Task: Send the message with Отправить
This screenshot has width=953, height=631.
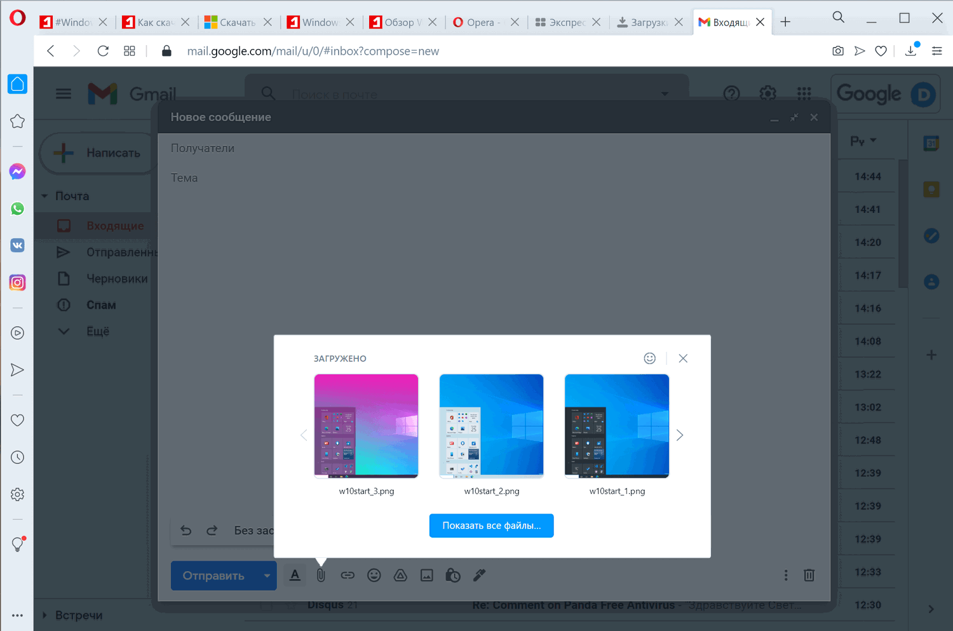Action: [x=214, y=576]
